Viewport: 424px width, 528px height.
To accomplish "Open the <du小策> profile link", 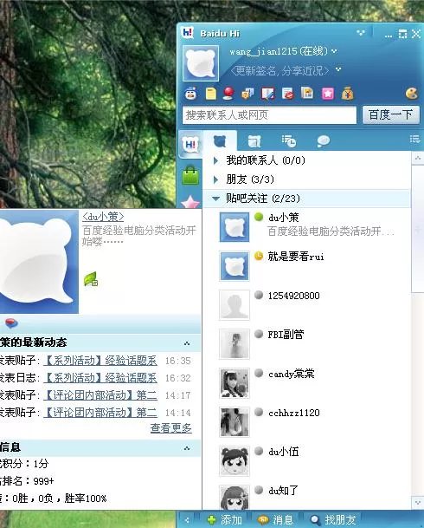I will click(103, 217).
